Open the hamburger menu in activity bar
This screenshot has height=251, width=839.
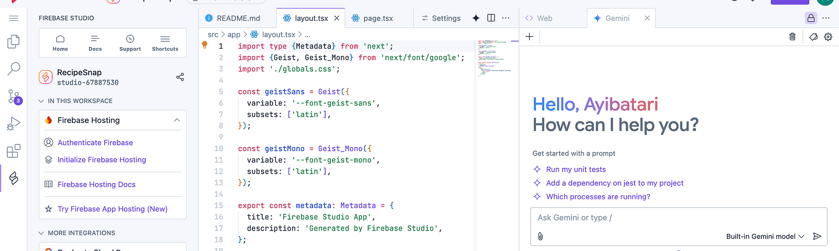click(x=14, y=18)
